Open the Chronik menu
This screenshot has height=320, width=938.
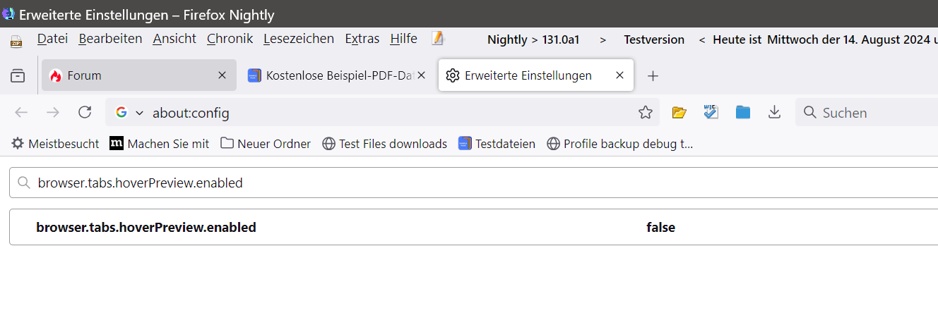click(x=230, y=39)
